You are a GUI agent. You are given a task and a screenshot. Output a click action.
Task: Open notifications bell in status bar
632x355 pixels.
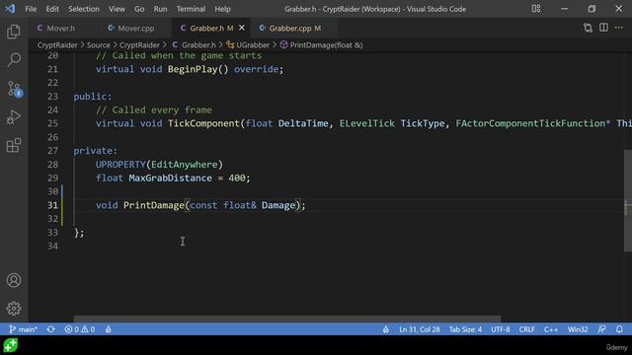[x=619, y=329]
